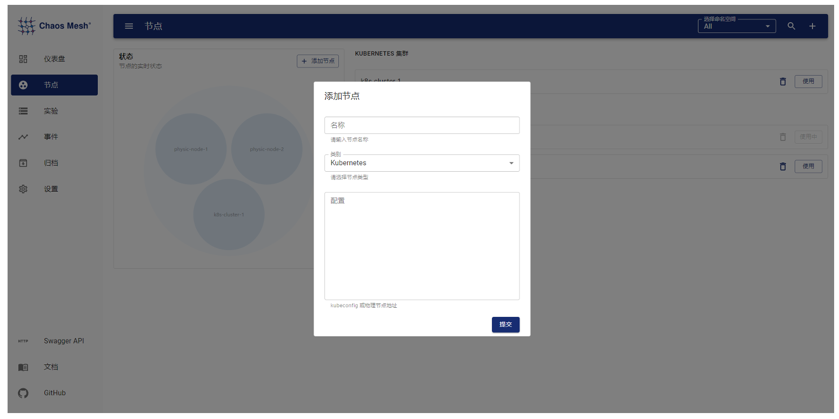
Task: Click inside the 名称 name input field
Action: (x=422, y=125)
